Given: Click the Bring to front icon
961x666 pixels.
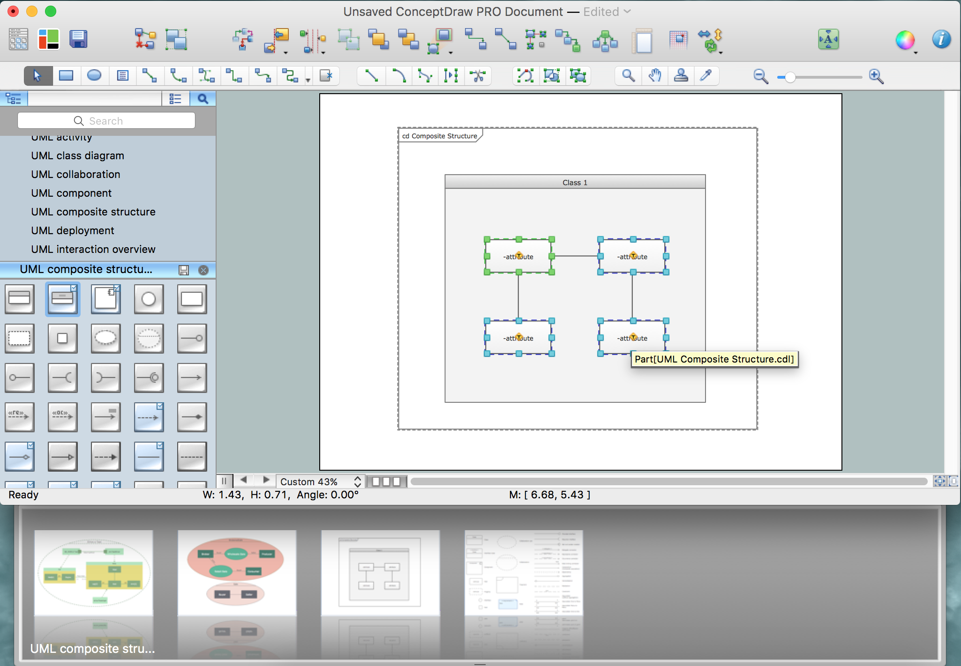Looking at the screenshot, I should [378, 39].
